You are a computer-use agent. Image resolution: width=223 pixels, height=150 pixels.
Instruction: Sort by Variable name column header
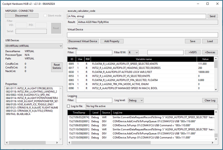144,59
